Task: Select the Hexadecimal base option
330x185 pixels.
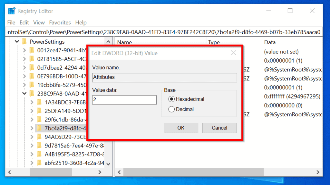Action: (187, 99)
